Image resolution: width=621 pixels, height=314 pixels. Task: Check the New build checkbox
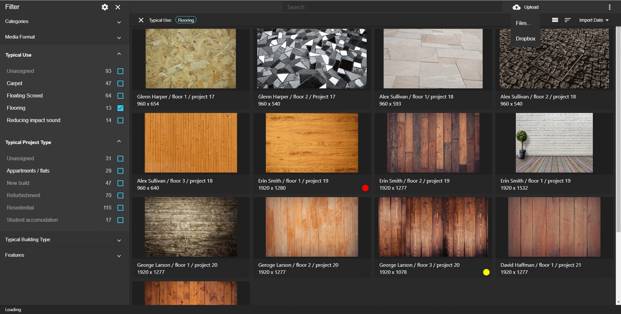click(x=120, y=183)
